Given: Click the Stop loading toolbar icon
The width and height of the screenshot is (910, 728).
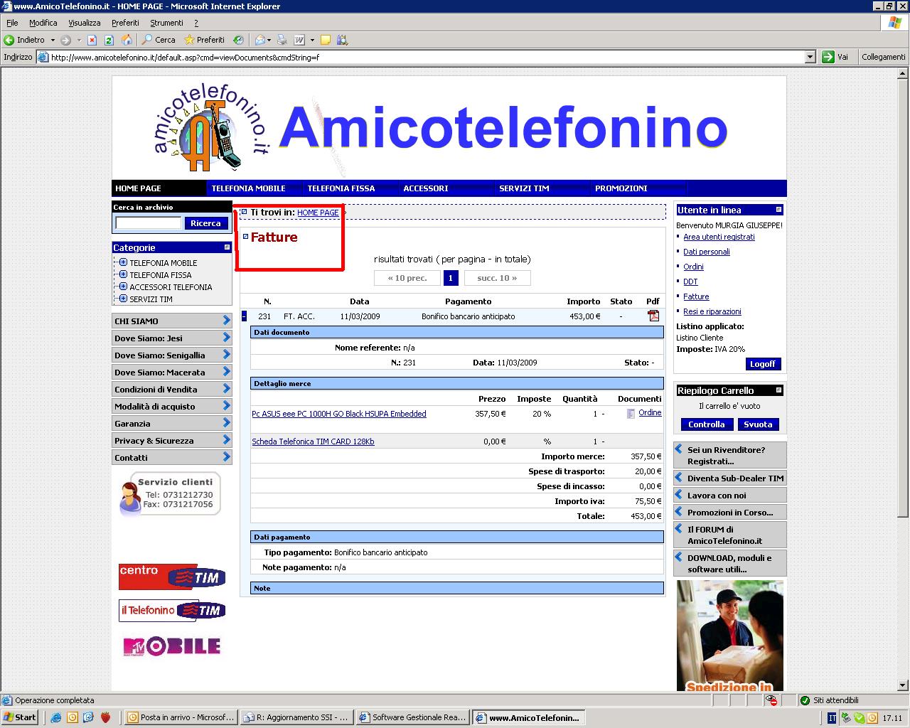Looking at the screenshot, I should point(92,40).
